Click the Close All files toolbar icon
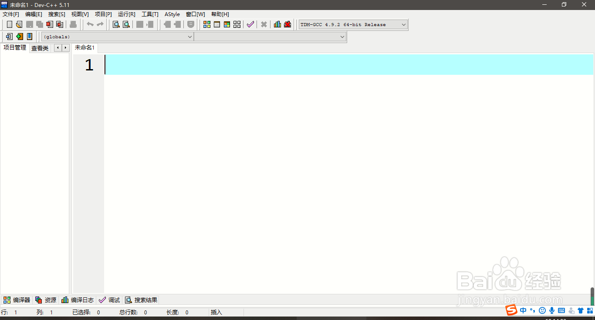 [x=60, y=24]
